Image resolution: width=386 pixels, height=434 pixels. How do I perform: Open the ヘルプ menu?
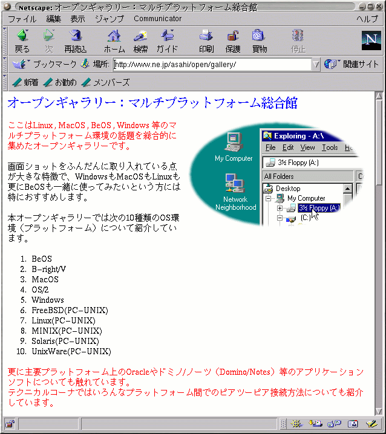(367, 19)
